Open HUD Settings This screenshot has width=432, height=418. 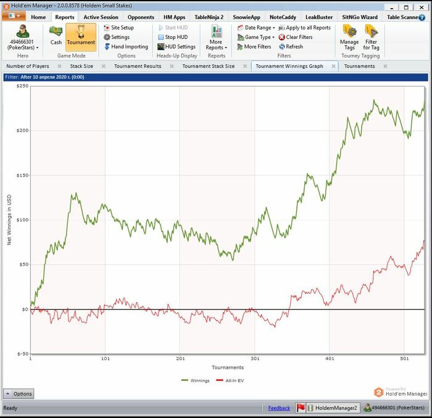[177, 46]
